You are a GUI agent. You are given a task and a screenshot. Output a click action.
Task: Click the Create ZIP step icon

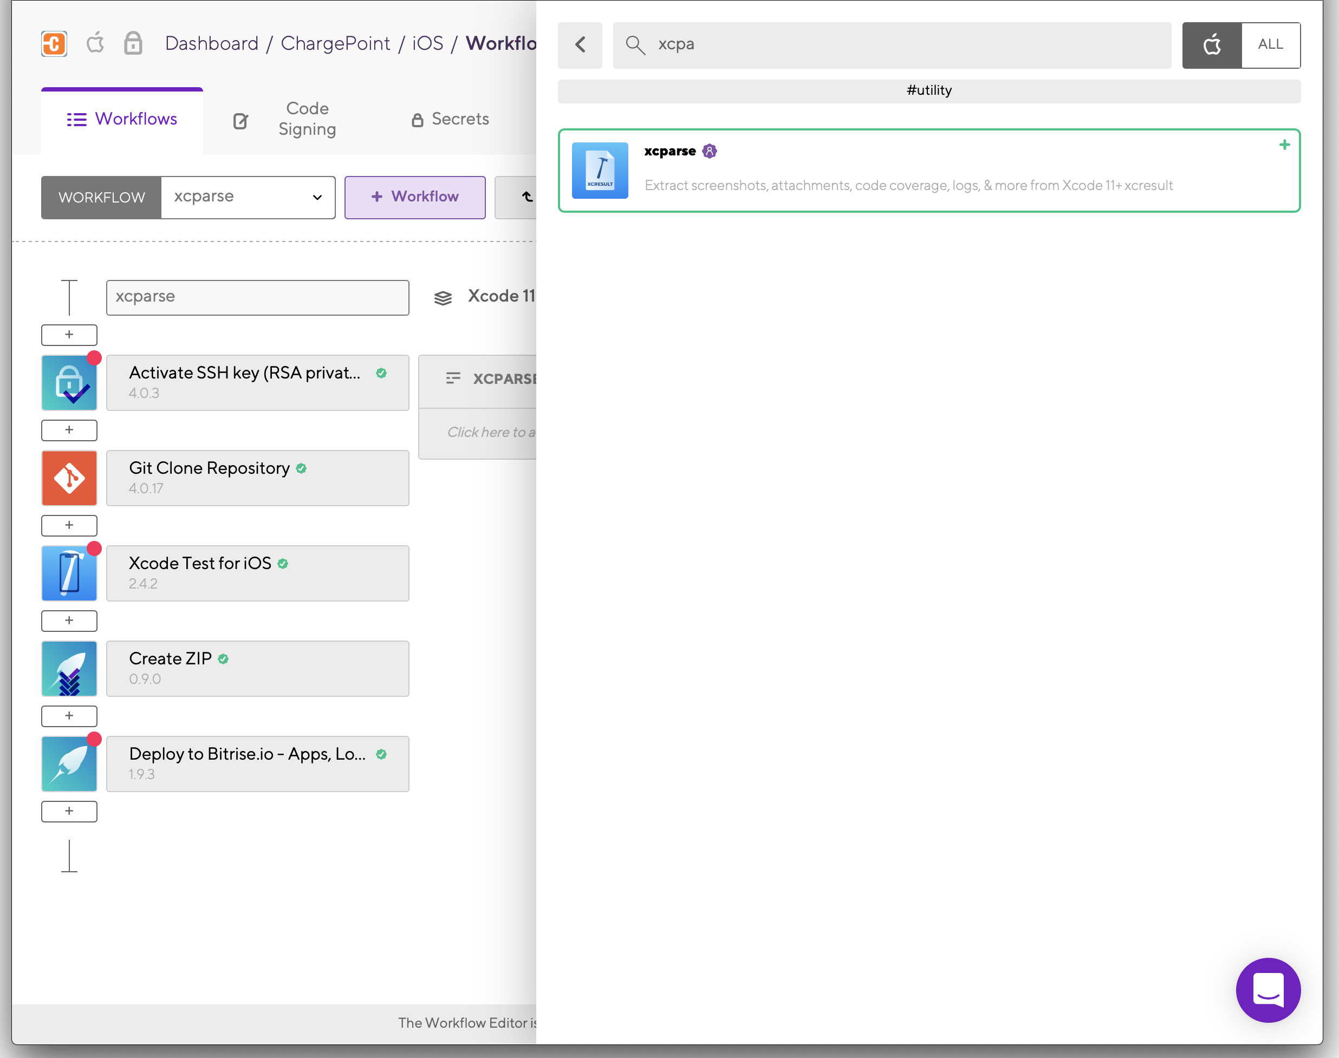pyautogui.click(x=69, y=668)
